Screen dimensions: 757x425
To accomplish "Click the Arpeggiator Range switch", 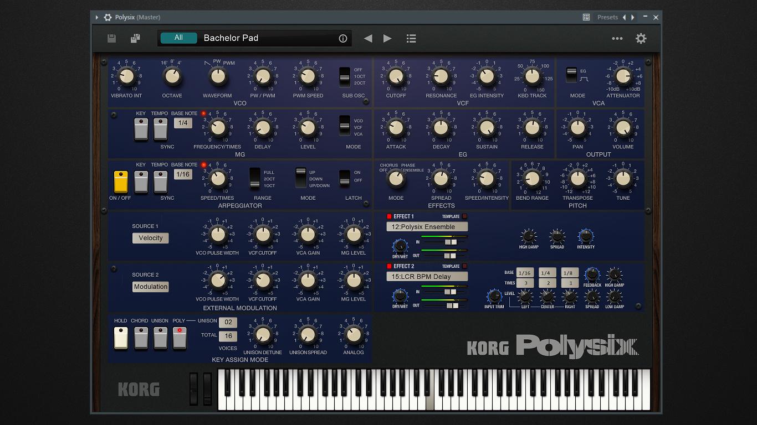I will (x=255, y=178).
